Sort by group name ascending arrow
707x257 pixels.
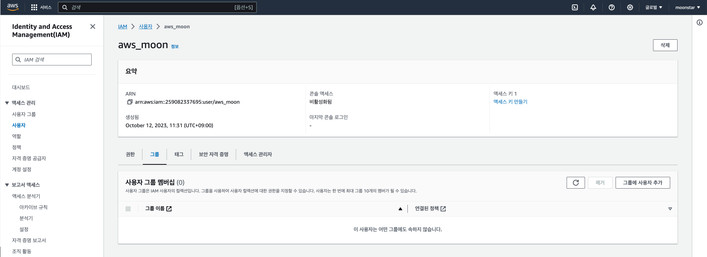(x=400, y=209)
